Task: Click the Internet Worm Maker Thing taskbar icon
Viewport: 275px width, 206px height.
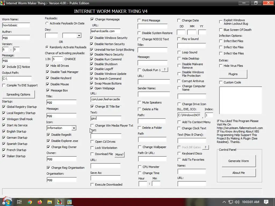Action: click(60, 202)
